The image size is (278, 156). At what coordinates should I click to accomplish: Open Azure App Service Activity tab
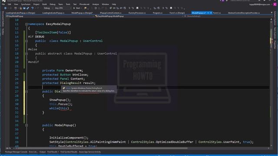[x=90, y=152]
